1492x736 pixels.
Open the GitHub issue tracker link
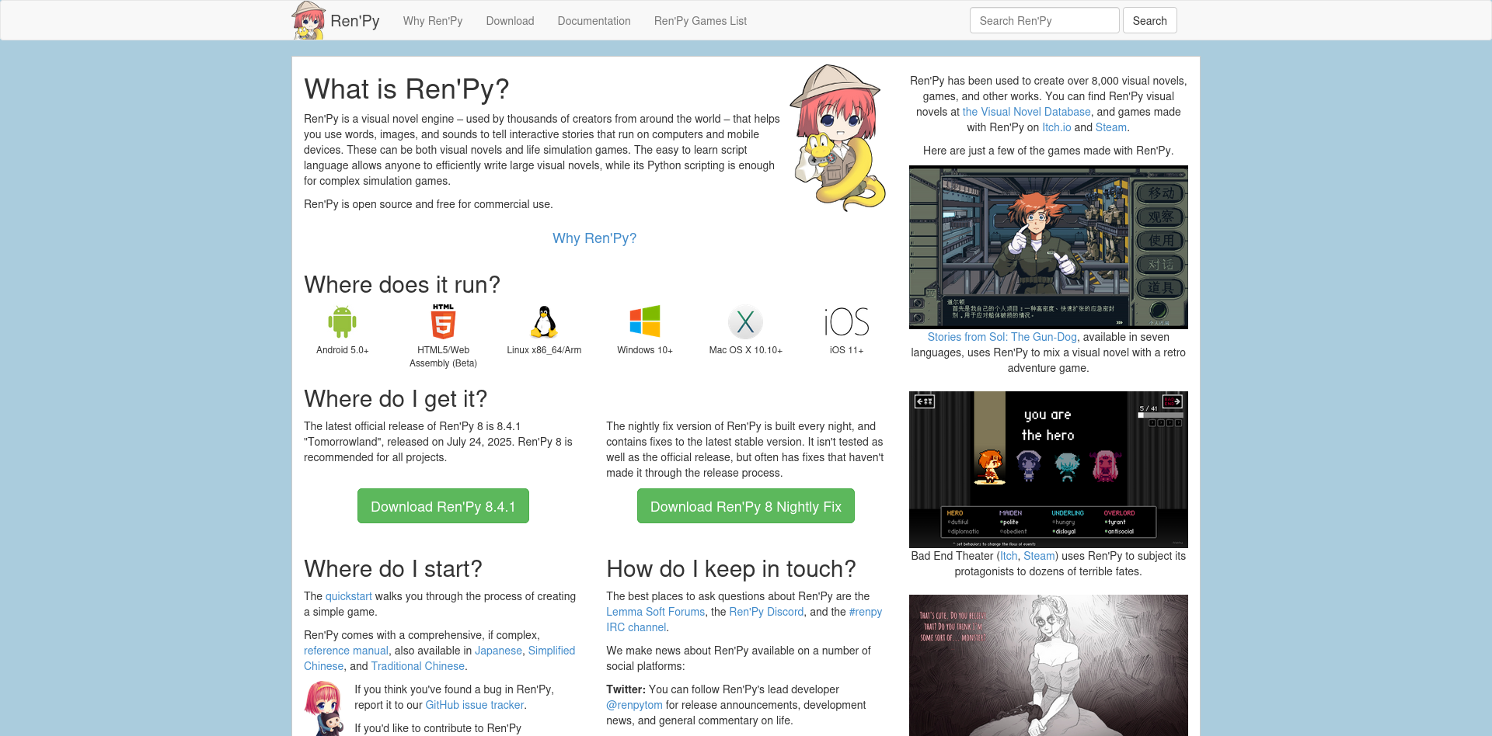coord(474,705)
